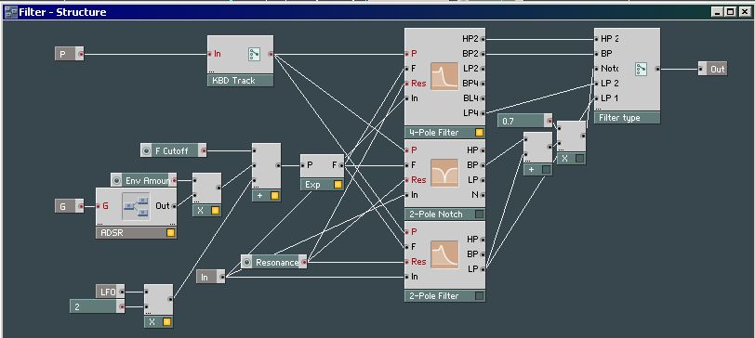
Task: Maximize the Filter - Structure window
Action: (x=731, y=12)
